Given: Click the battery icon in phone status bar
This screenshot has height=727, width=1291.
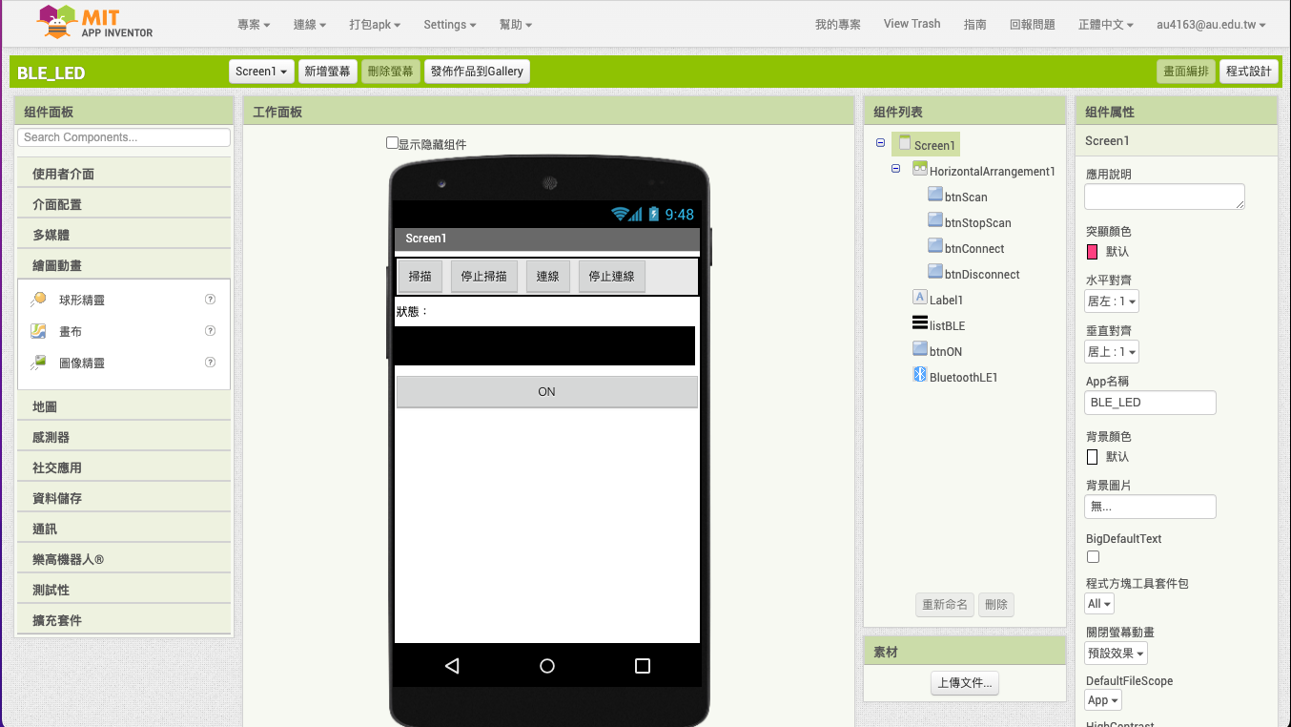Looking at the screenshot, I should click(654, 215).
